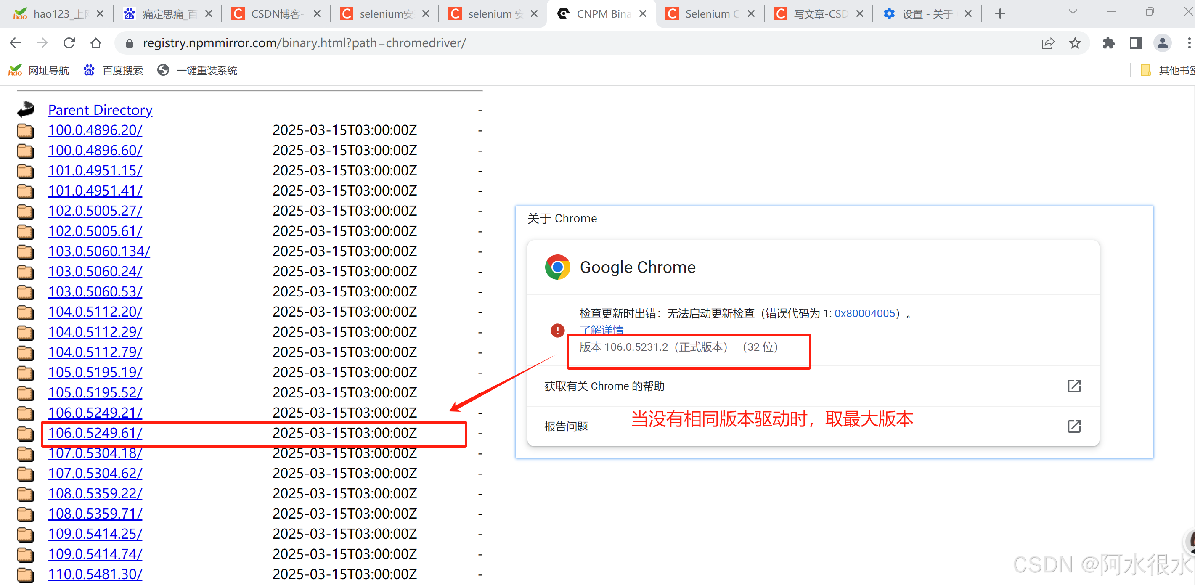1195x585 pixels.
Task: Open the 106.0.5249.61 driver folder
Action: pos(95,433)
